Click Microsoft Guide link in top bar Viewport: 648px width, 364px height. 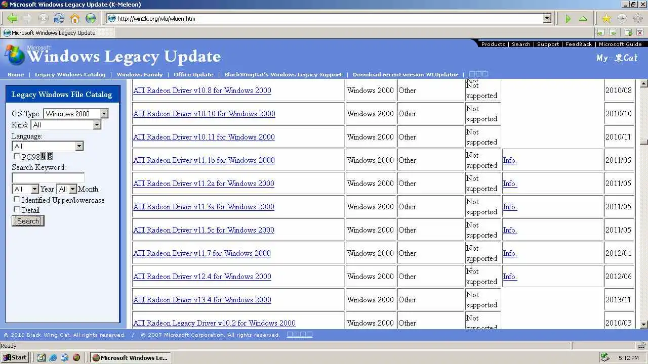[x=620, y=44]
